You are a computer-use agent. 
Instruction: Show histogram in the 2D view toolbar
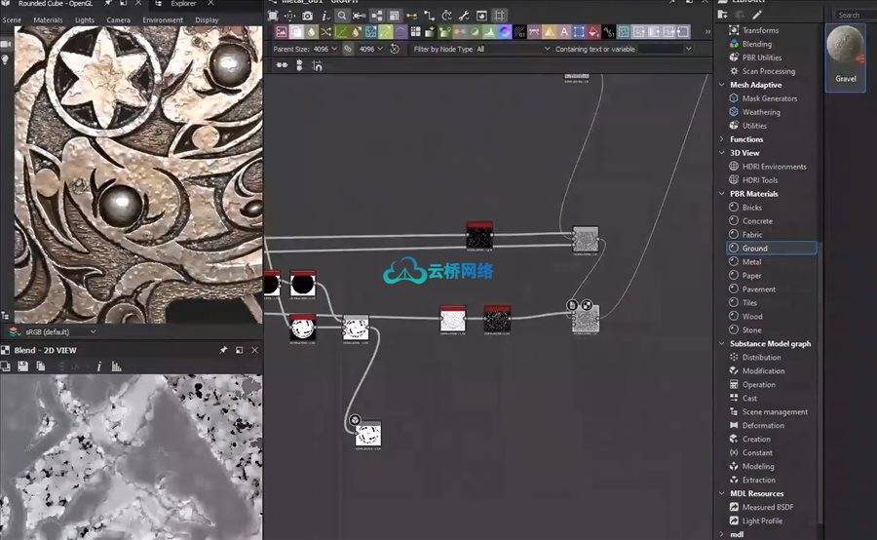coord(117,366)
